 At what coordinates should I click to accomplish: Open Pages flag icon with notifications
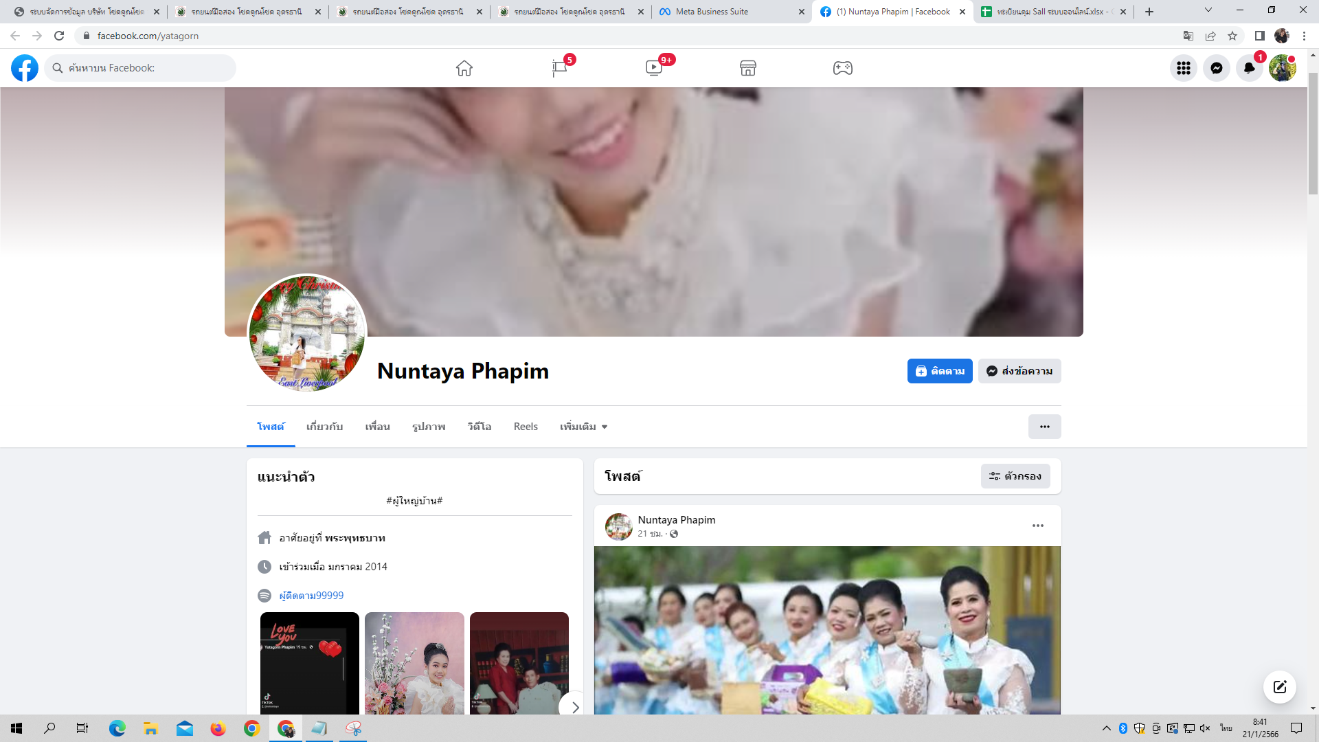coord(559,68)
